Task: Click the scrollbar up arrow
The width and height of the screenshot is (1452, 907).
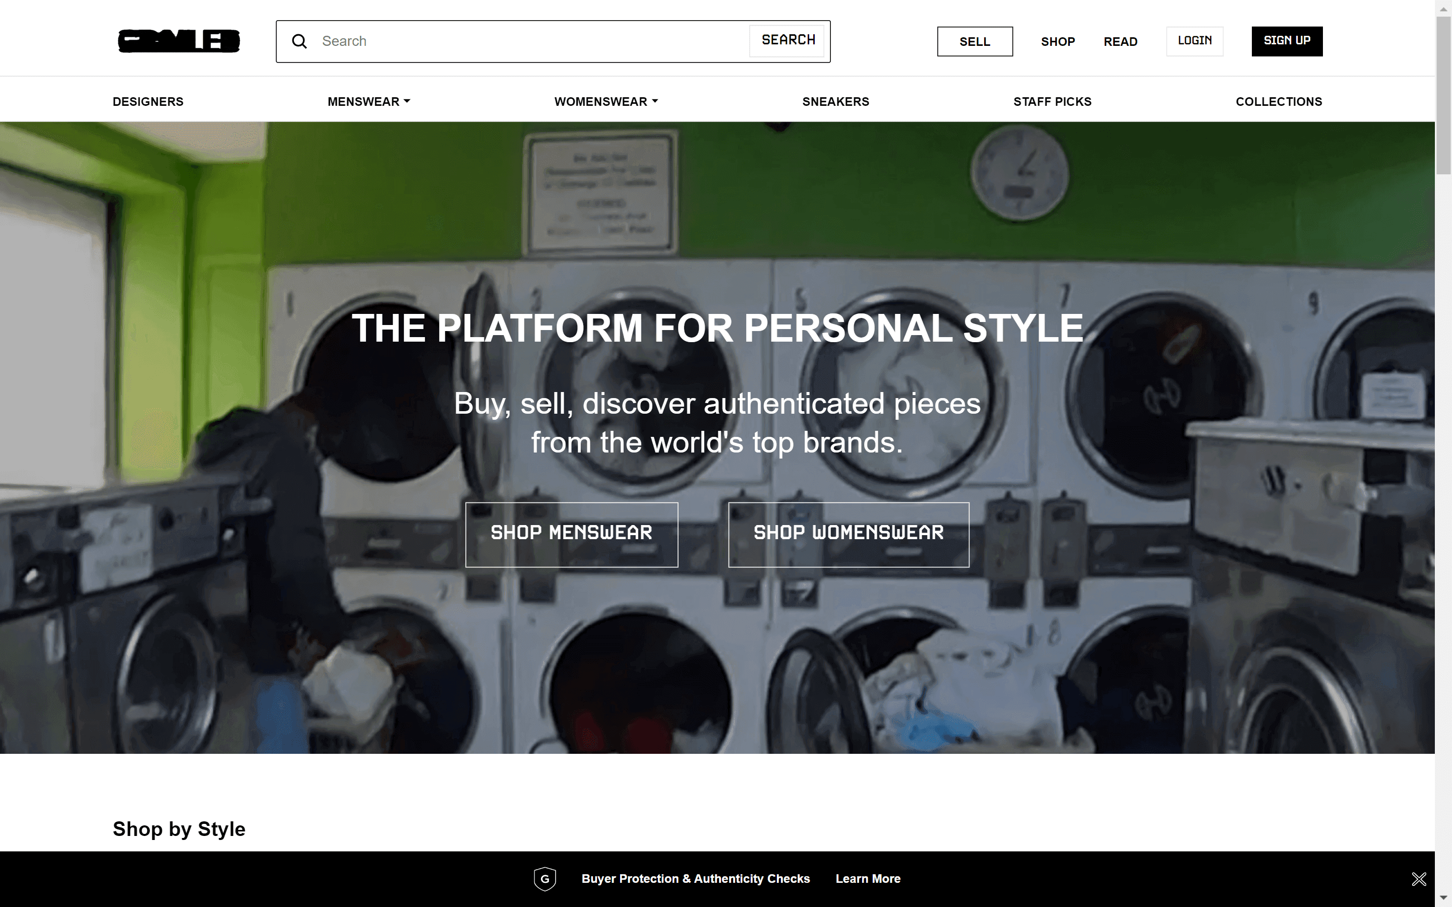Action: pos(1443,9)
